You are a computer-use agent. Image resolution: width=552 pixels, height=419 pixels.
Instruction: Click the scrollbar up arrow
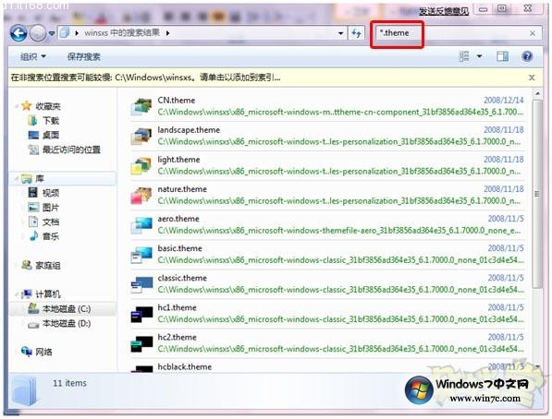pos(537,93)
